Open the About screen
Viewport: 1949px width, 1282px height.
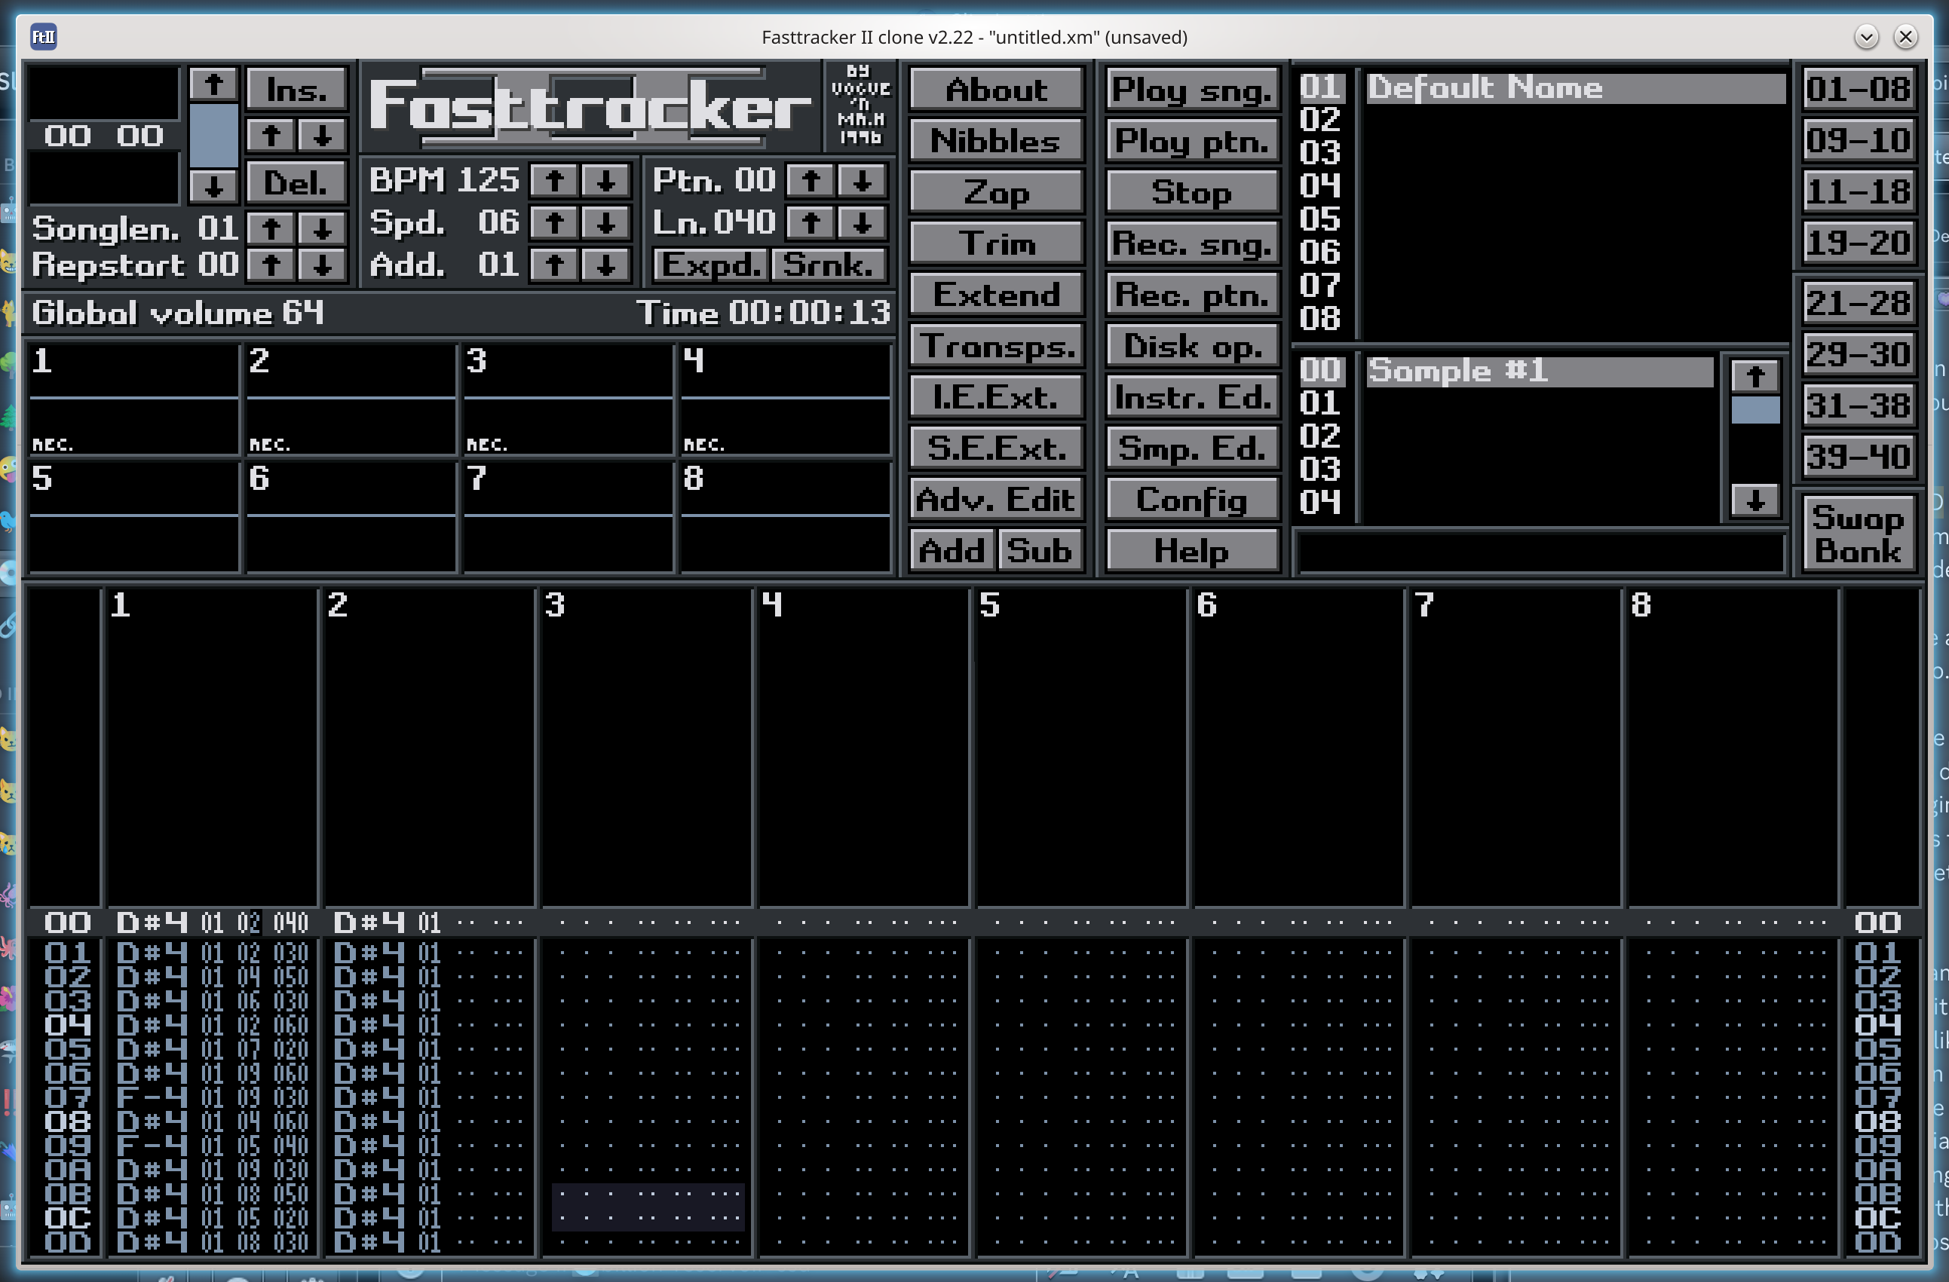997,90
